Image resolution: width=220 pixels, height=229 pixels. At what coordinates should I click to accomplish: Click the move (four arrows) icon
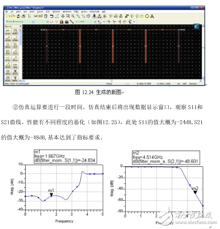(x=63, y=16)
